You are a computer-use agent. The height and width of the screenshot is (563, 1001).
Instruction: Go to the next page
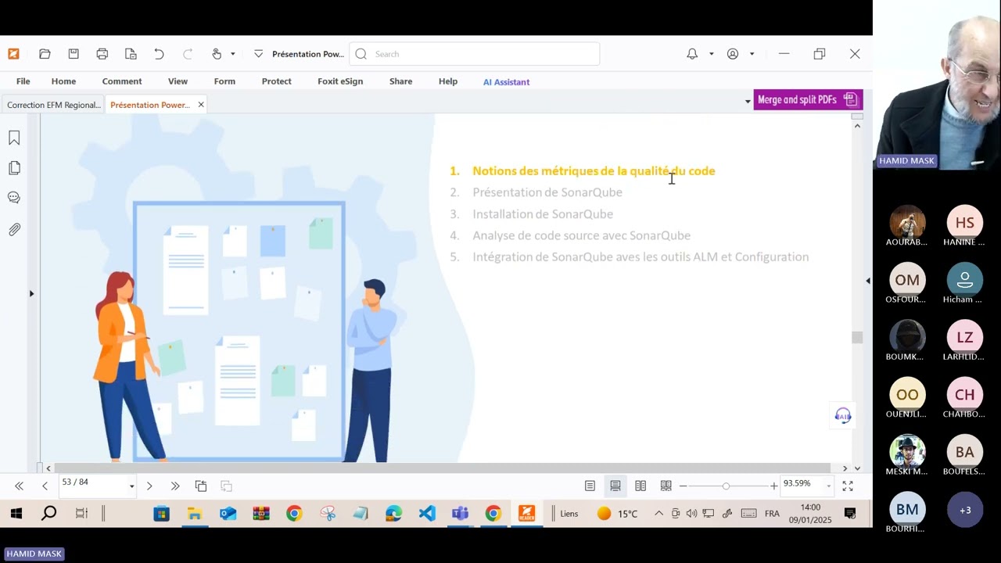click(x=149, y=486)
